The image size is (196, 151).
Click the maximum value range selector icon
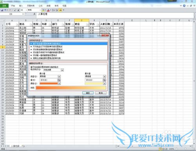pyautogui.click(x=104, y=80)
